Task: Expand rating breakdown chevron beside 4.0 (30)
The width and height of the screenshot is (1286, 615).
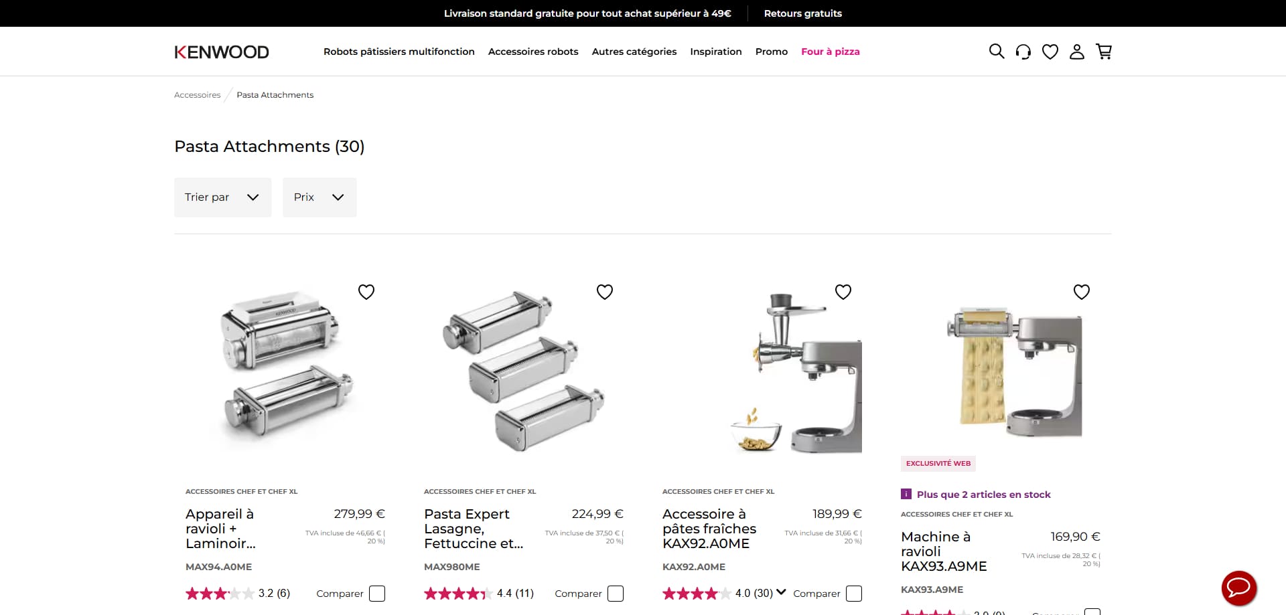Action: click(781, 592)
